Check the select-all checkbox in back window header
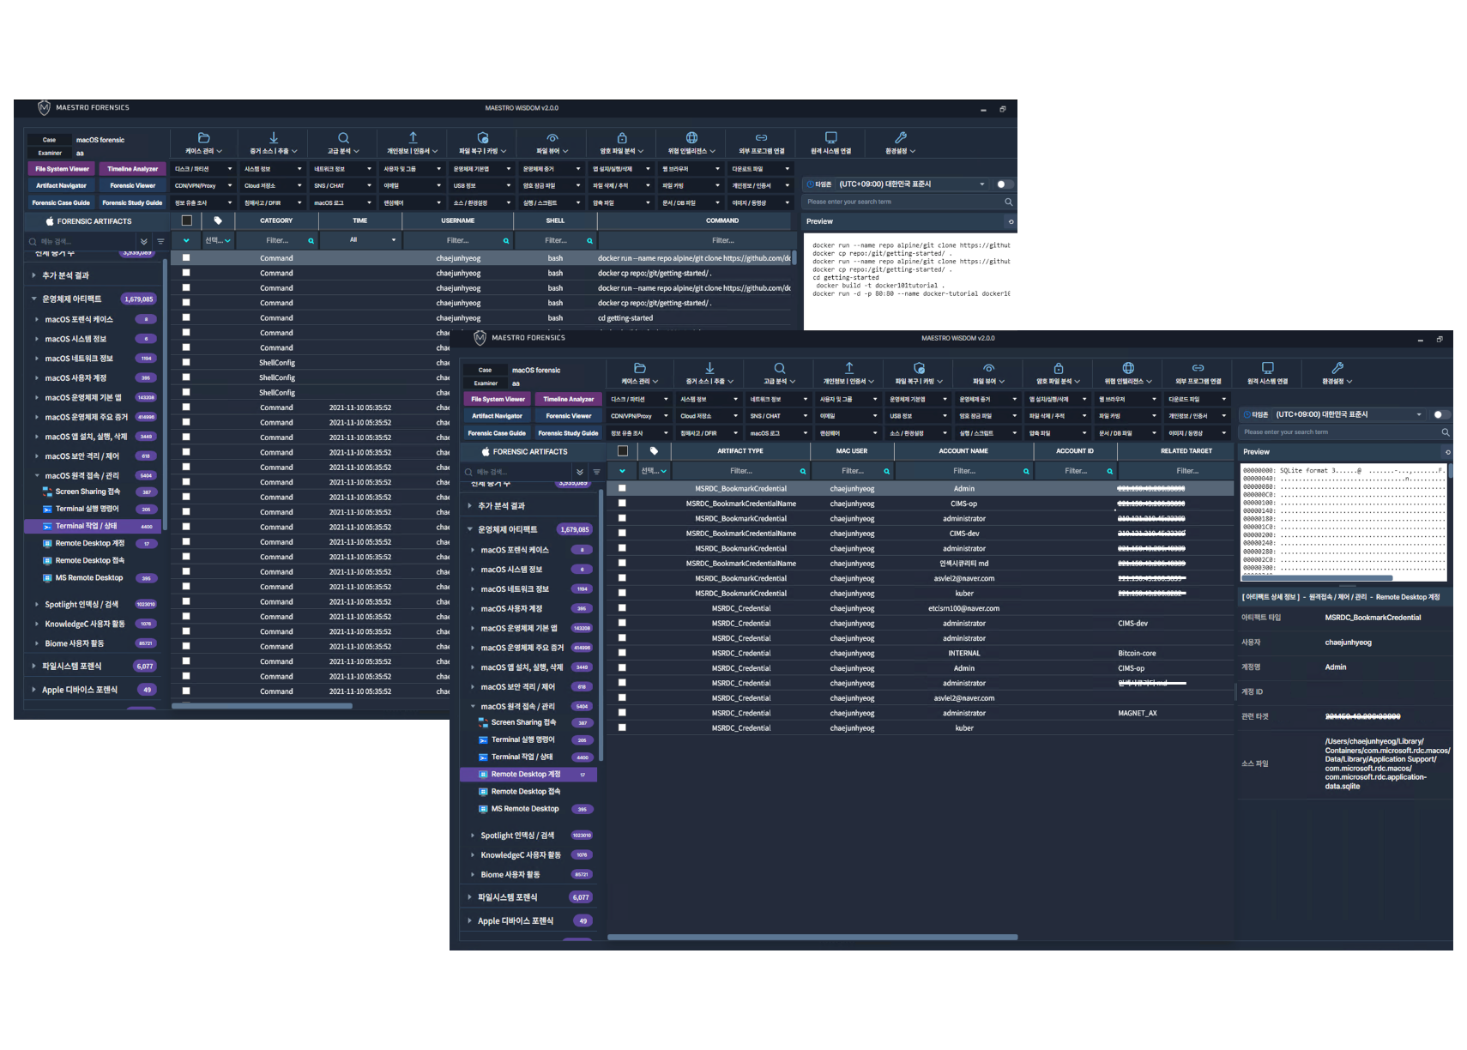Image resolution: width=1467 pixels, height=1050 pixels. point(187,220)
